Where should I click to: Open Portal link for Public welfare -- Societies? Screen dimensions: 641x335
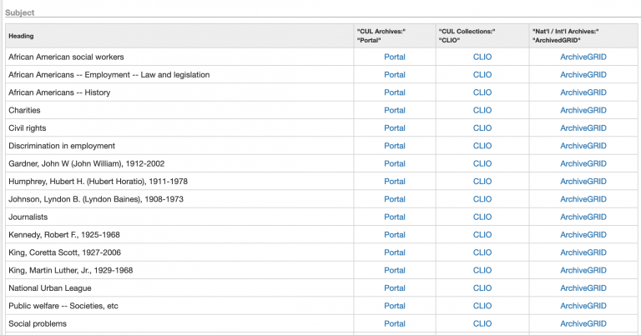[x=395, y=306]
